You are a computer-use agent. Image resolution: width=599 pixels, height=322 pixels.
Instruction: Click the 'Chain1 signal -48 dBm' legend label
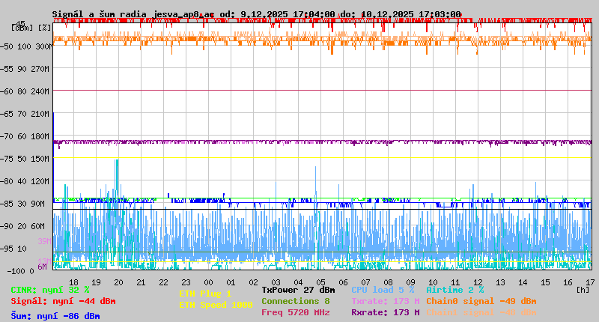click(481, 312)
